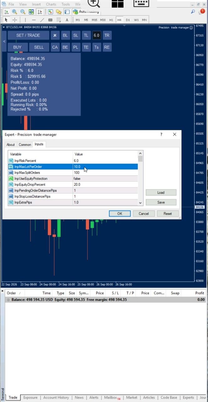Screen dimensions: 208x402
Task: Select the vertical line drawing tool
Action: coord(25,20)
